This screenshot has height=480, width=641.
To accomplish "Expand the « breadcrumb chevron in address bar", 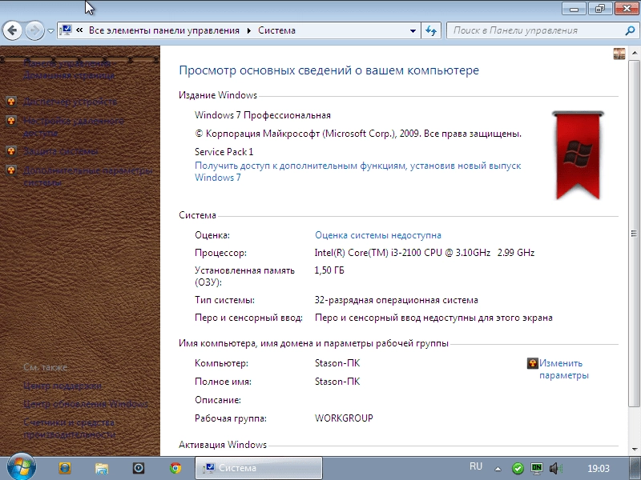I will [x=79, y=30].
